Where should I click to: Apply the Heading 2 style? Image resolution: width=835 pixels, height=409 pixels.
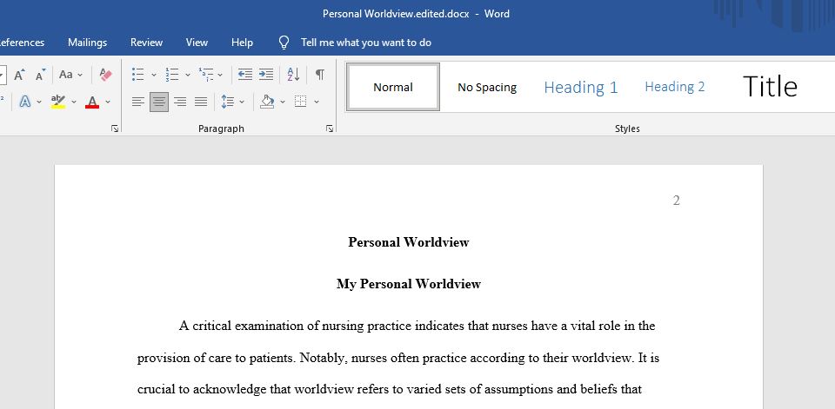pyautogui.click(x=675, y=87)
